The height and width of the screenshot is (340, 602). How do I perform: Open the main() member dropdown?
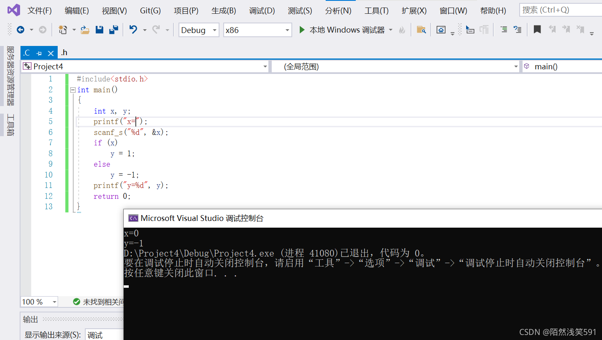tap(562, 66)
